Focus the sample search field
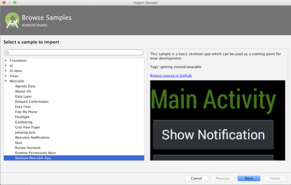 tap(74, 52)
